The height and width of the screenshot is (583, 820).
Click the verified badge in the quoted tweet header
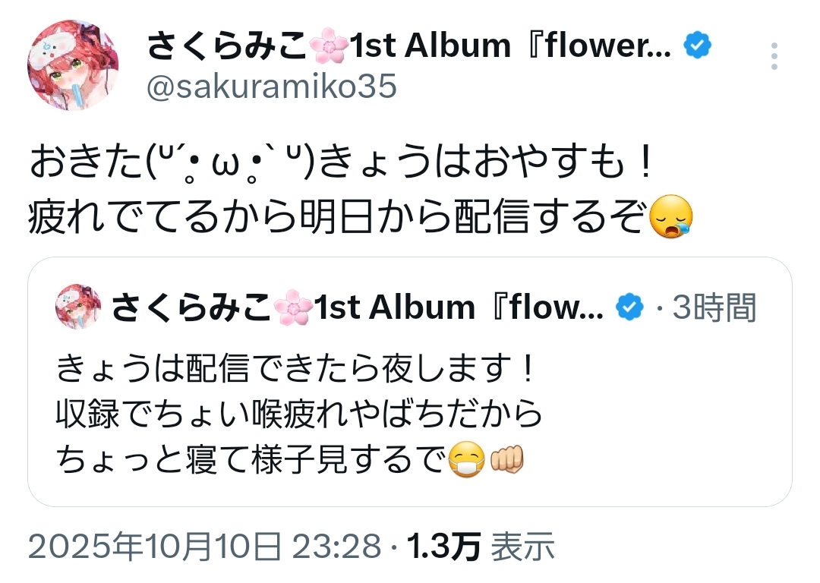(629, 307)
